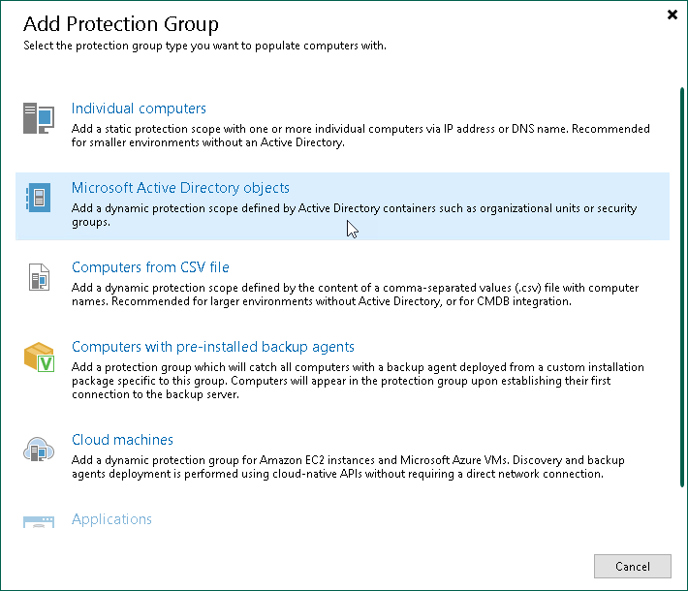688x591 pixels.
Task: Click description text starting 'Add a static protection scope'
Action: coord(360,136)
